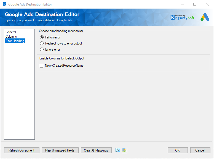214x159 pixels.
Task: Click Refresh Component button
Action: pyautogui.click(x=22, y=150)
